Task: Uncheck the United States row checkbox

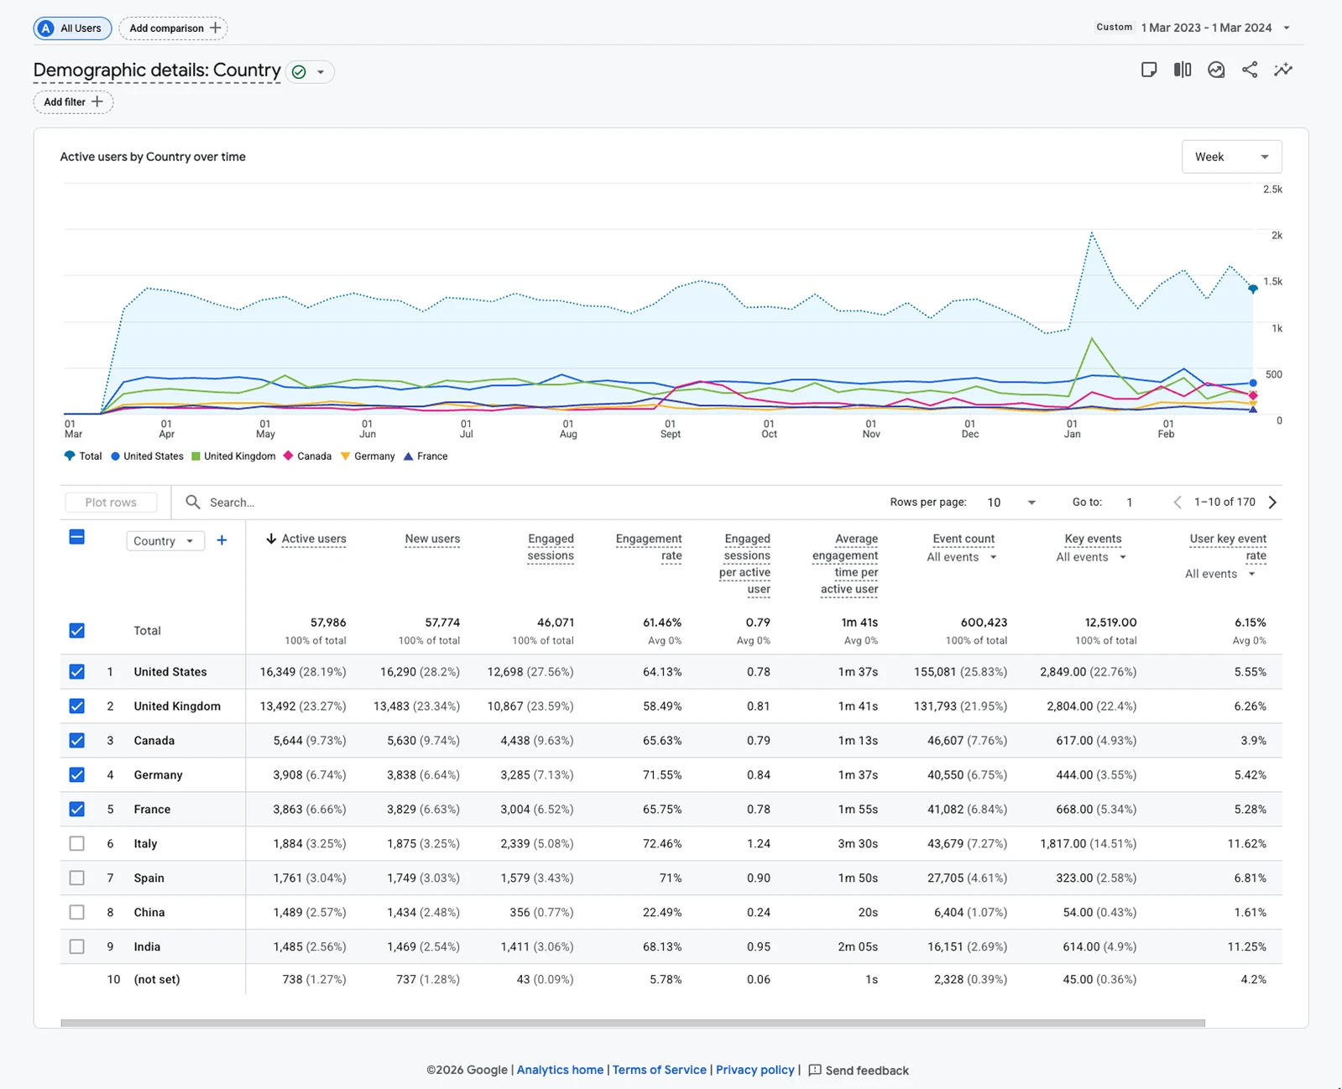Action: pos(76,672)
